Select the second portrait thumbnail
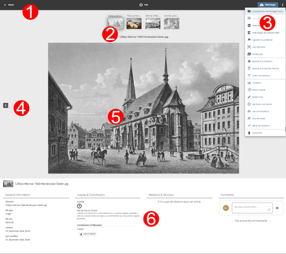This screenshot has width=286, height=254. 134,23
